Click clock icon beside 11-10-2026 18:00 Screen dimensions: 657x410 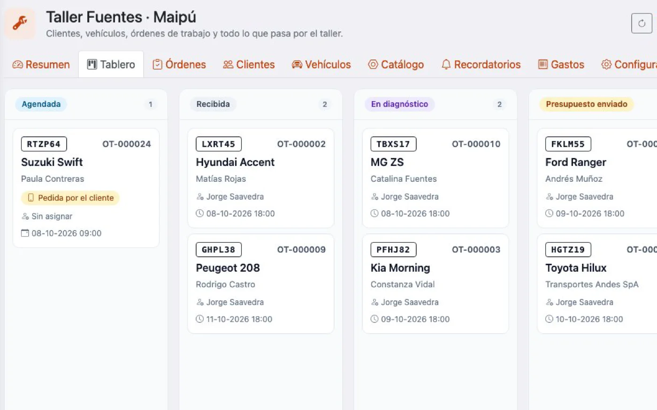pyautogui.click(x=200, y=319)
